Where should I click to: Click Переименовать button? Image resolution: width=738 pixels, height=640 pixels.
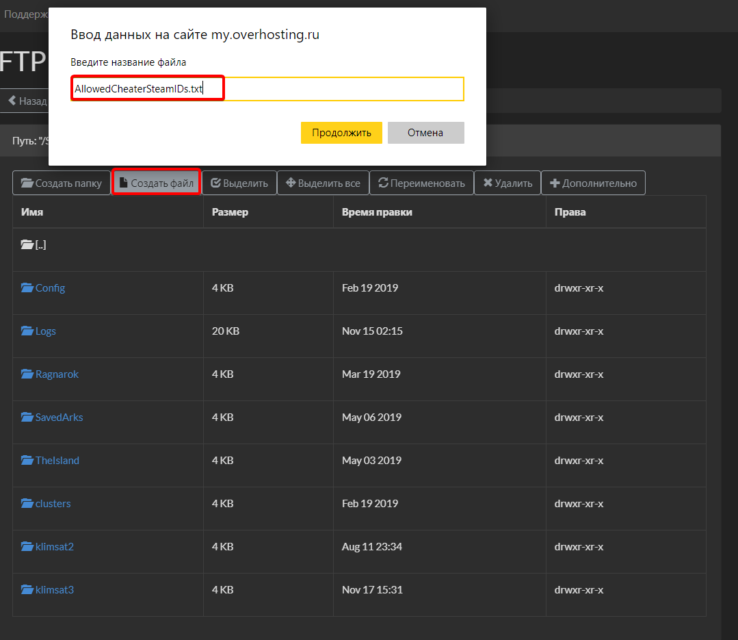422,183
